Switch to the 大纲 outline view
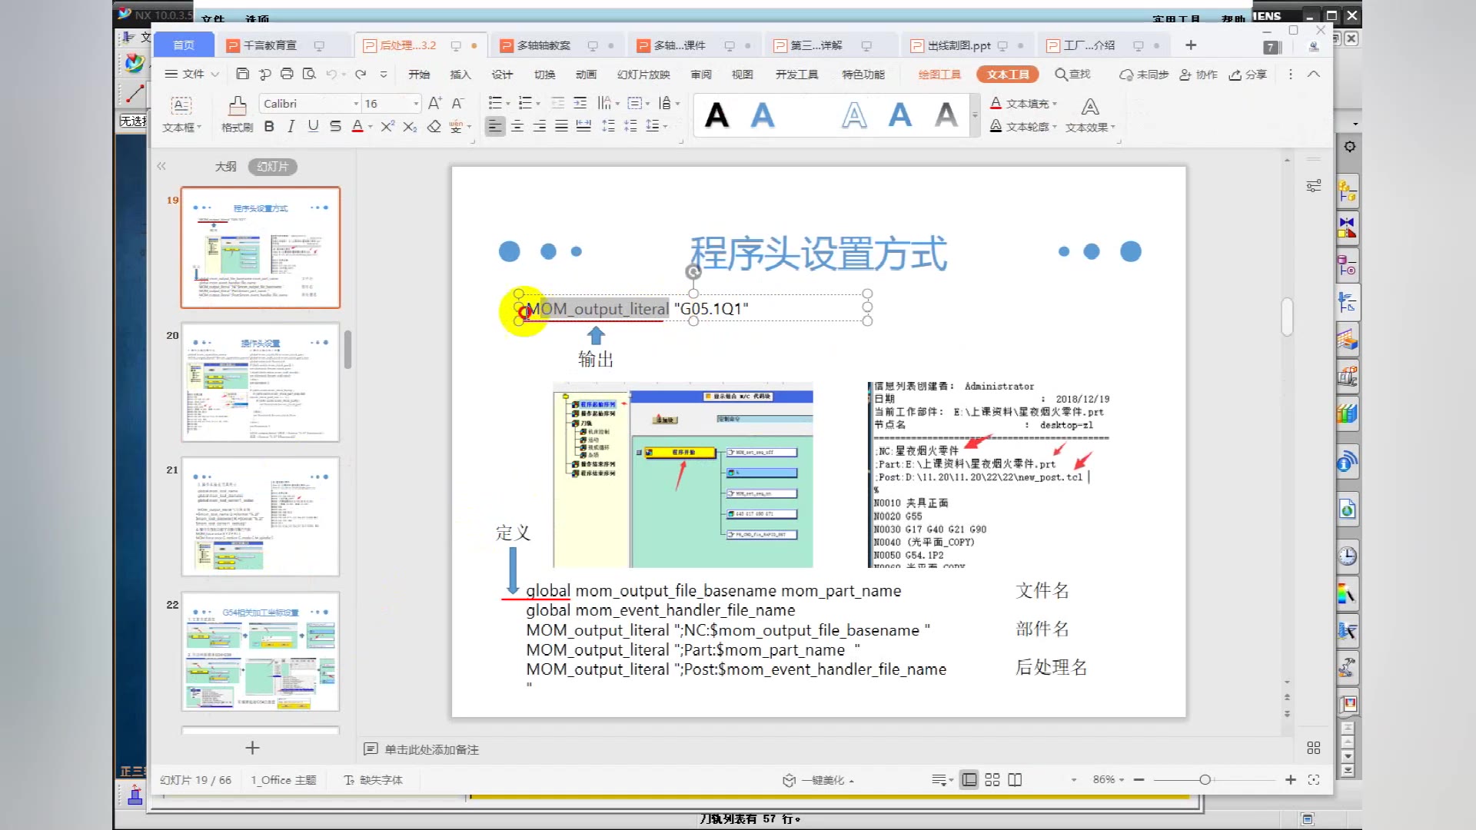This screenshot has height=830, width=1476. pos(226,166)
